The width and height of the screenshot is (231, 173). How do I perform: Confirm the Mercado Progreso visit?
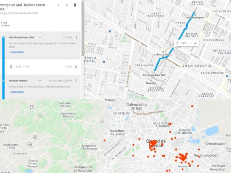[17, 92]
